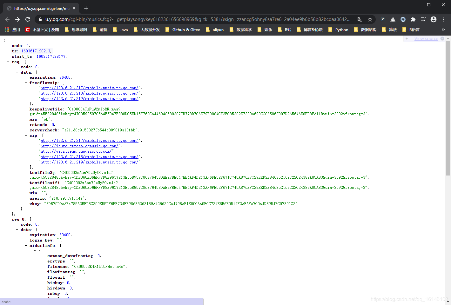451x305 pixels.
Task: Click the address bar URL
Action: tap(198, 19)
